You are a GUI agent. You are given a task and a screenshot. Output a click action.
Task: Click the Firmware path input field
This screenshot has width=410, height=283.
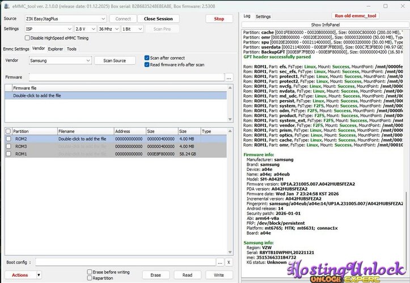pos(126,78)
